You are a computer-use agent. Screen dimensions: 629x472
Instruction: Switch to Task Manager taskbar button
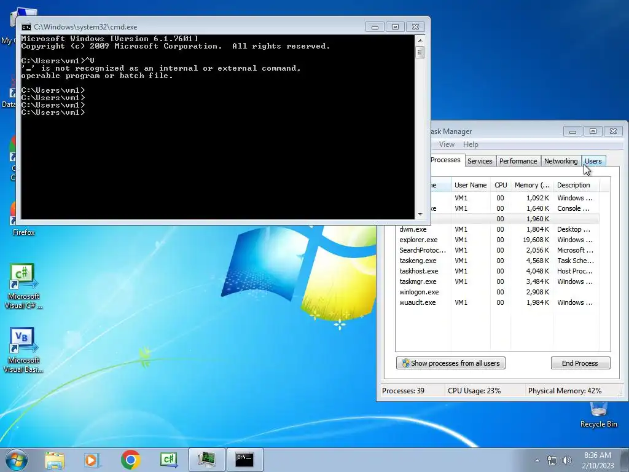click(206, 460)
